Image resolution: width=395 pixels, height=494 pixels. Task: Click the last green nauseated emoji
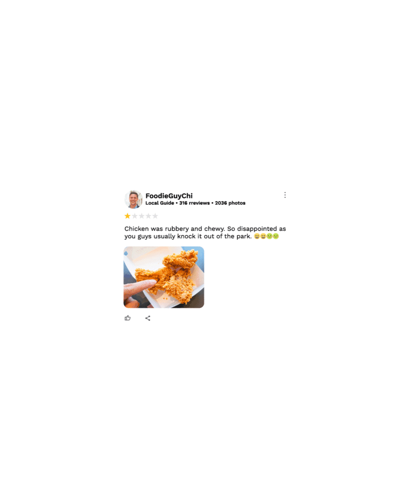click(276, 236)
